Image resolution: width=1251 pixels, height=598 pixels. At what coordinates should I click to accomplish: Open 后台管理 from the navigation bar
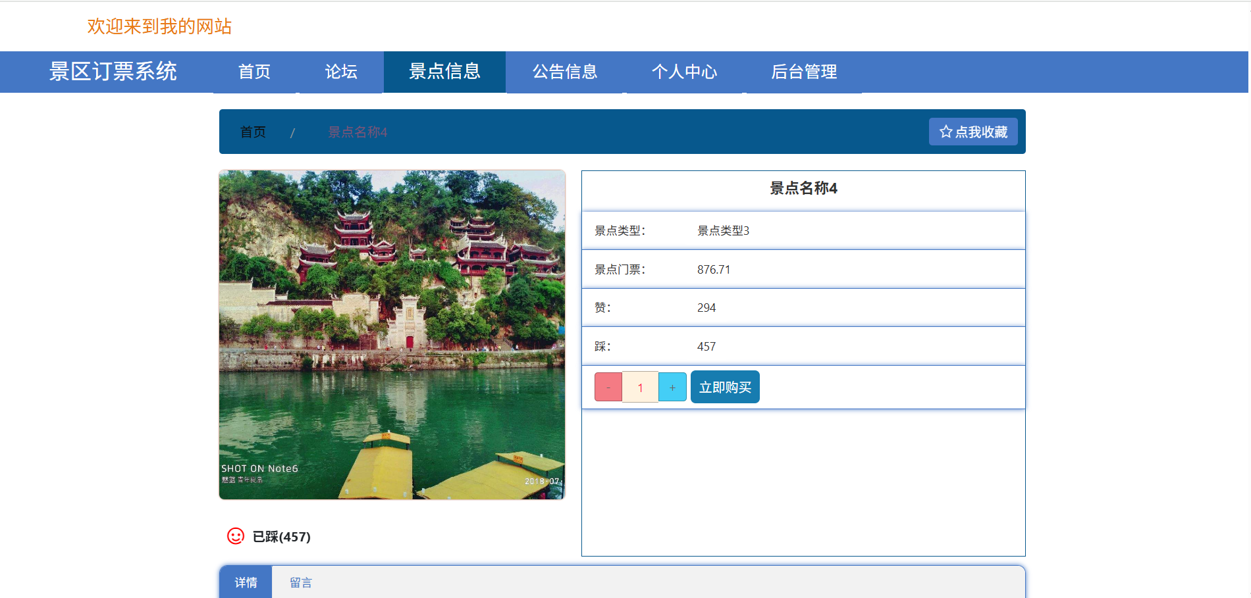pos(804,72)
